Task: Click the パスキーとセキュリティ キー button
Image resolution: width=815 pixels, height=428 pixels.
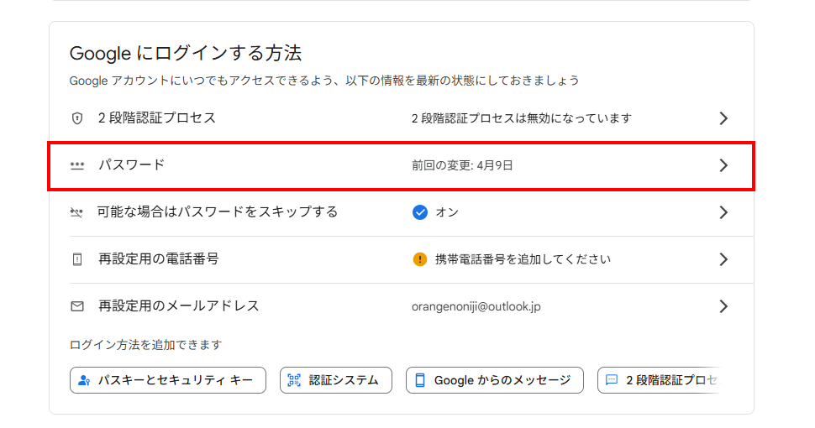Action: (x=168, y=380)
